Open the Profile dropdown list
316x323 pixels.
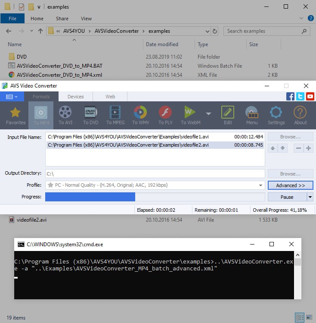(x=260, y=185)
